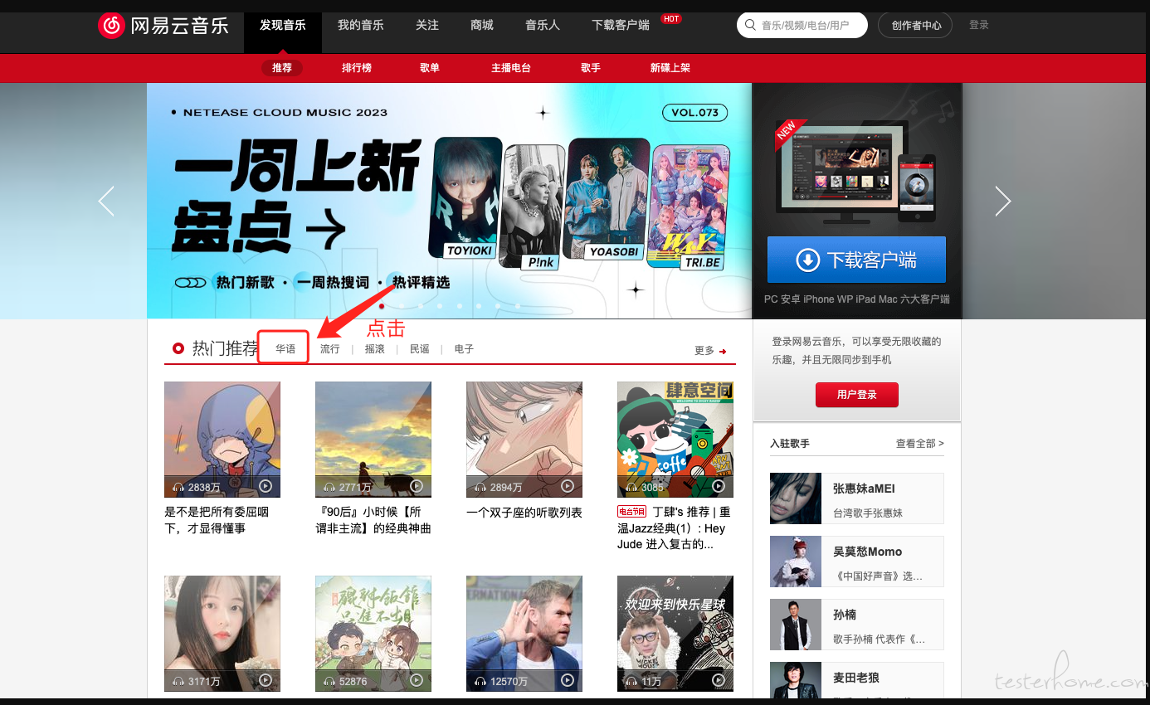Image resolution: width=1150 pixels, height=705 pixels.
Task: Filter hot picks by 电子
Action: [465, 349]
